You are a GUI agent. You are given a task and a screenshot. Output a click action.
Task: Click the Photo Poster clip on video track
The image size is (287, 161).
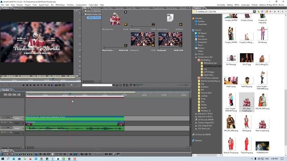click(75, 118)
